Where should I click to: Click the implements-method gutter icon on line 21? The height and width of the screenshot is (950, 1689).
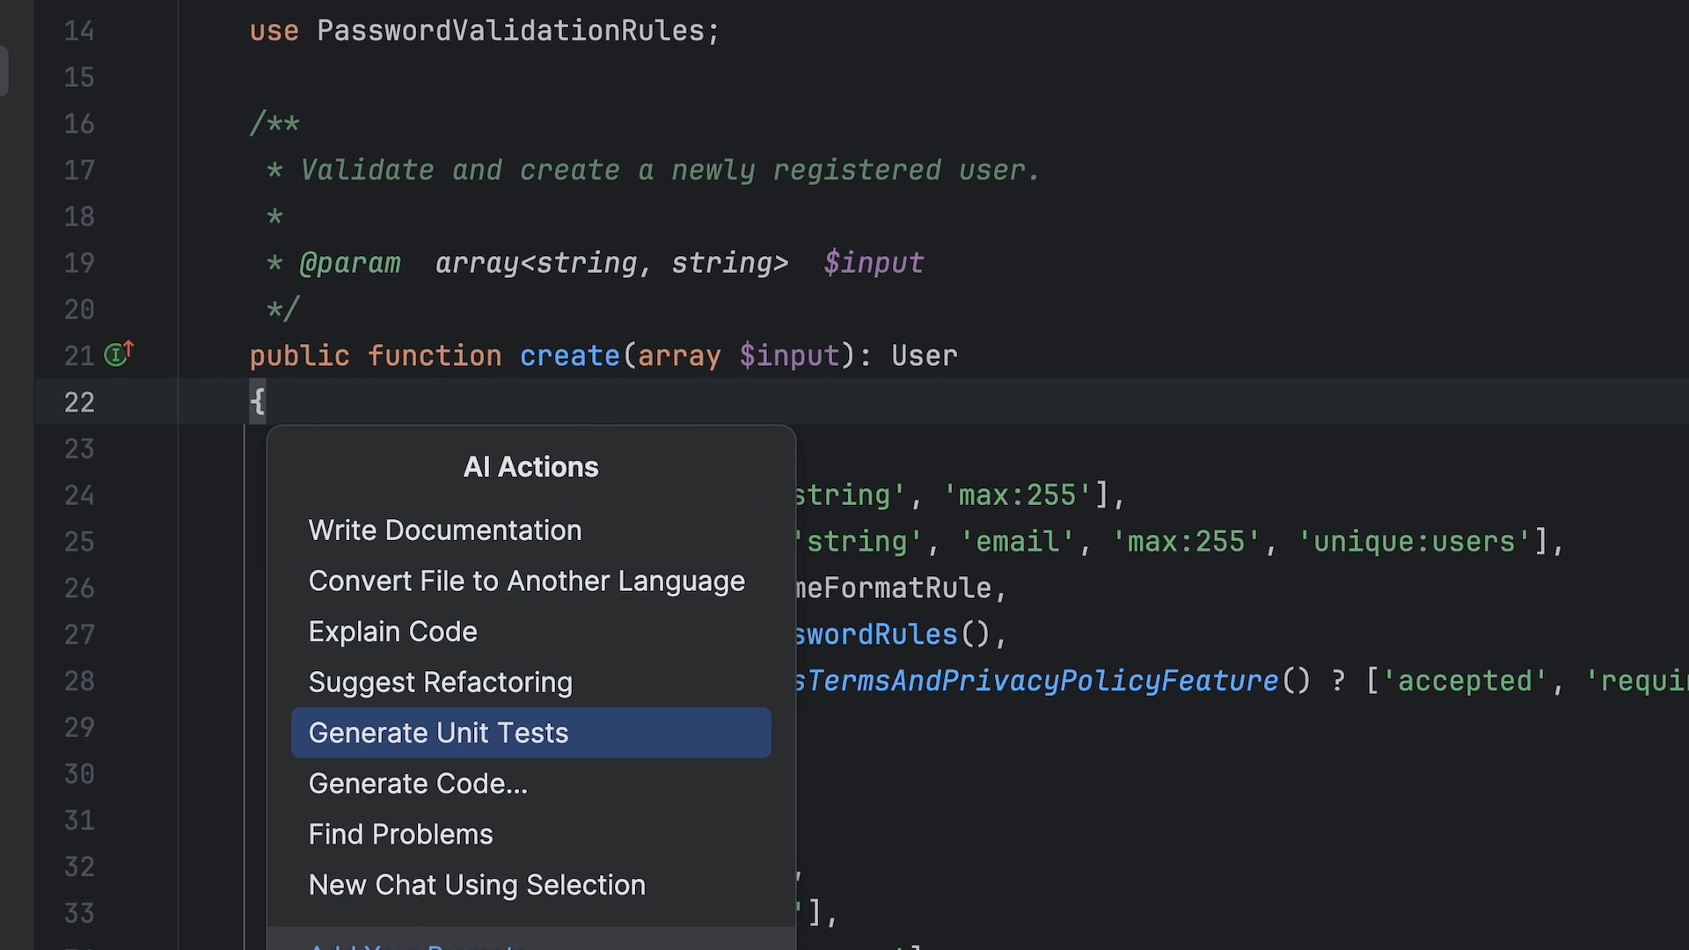pyautogui.click(x=118, y=354)
